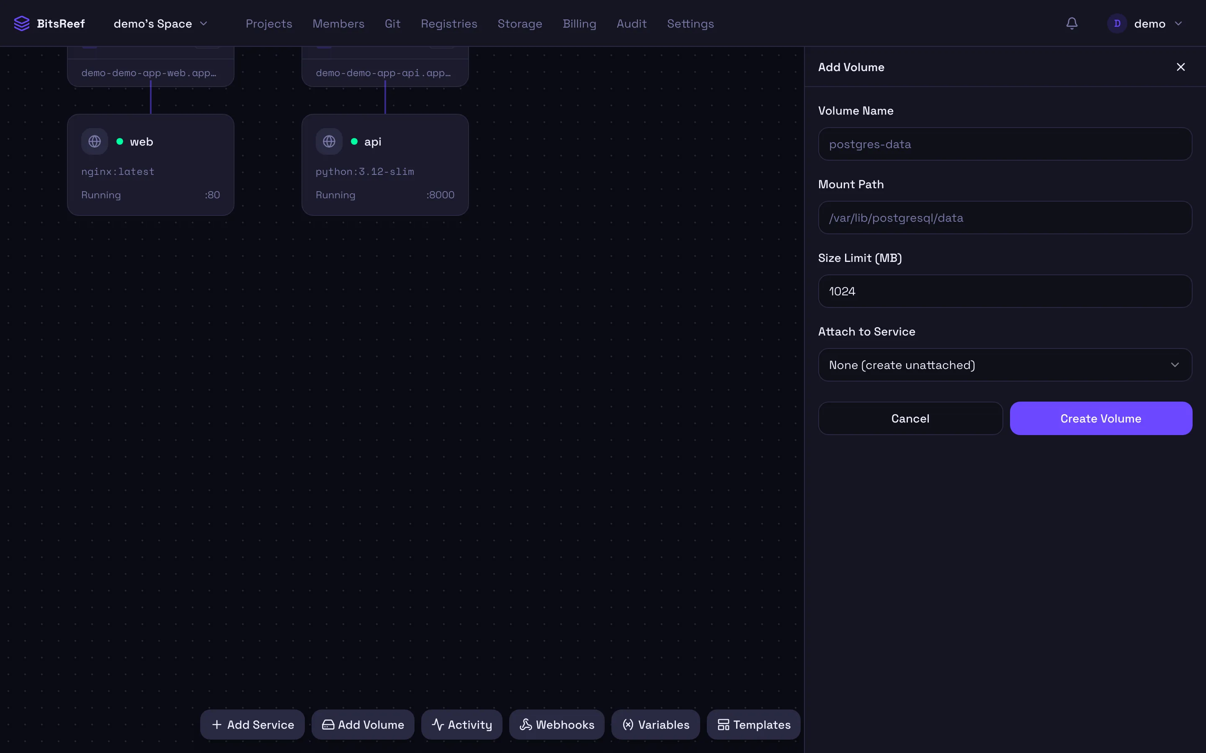Image resolution: width=1206 pixels, height=753 pixels.
Task: Select the api service card name
Action: click(373, 142)
